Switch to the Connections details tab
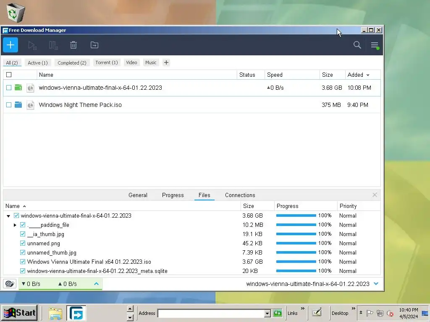Screen dimensions: 430x322 240,195
